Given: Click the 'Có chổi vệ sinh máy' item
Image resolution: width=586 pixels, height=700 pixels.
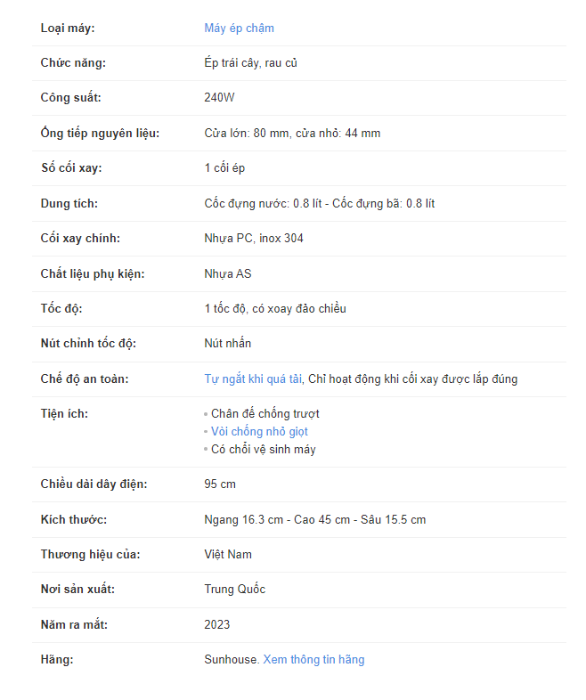Looking at the screenshot, I should [263, 450].
